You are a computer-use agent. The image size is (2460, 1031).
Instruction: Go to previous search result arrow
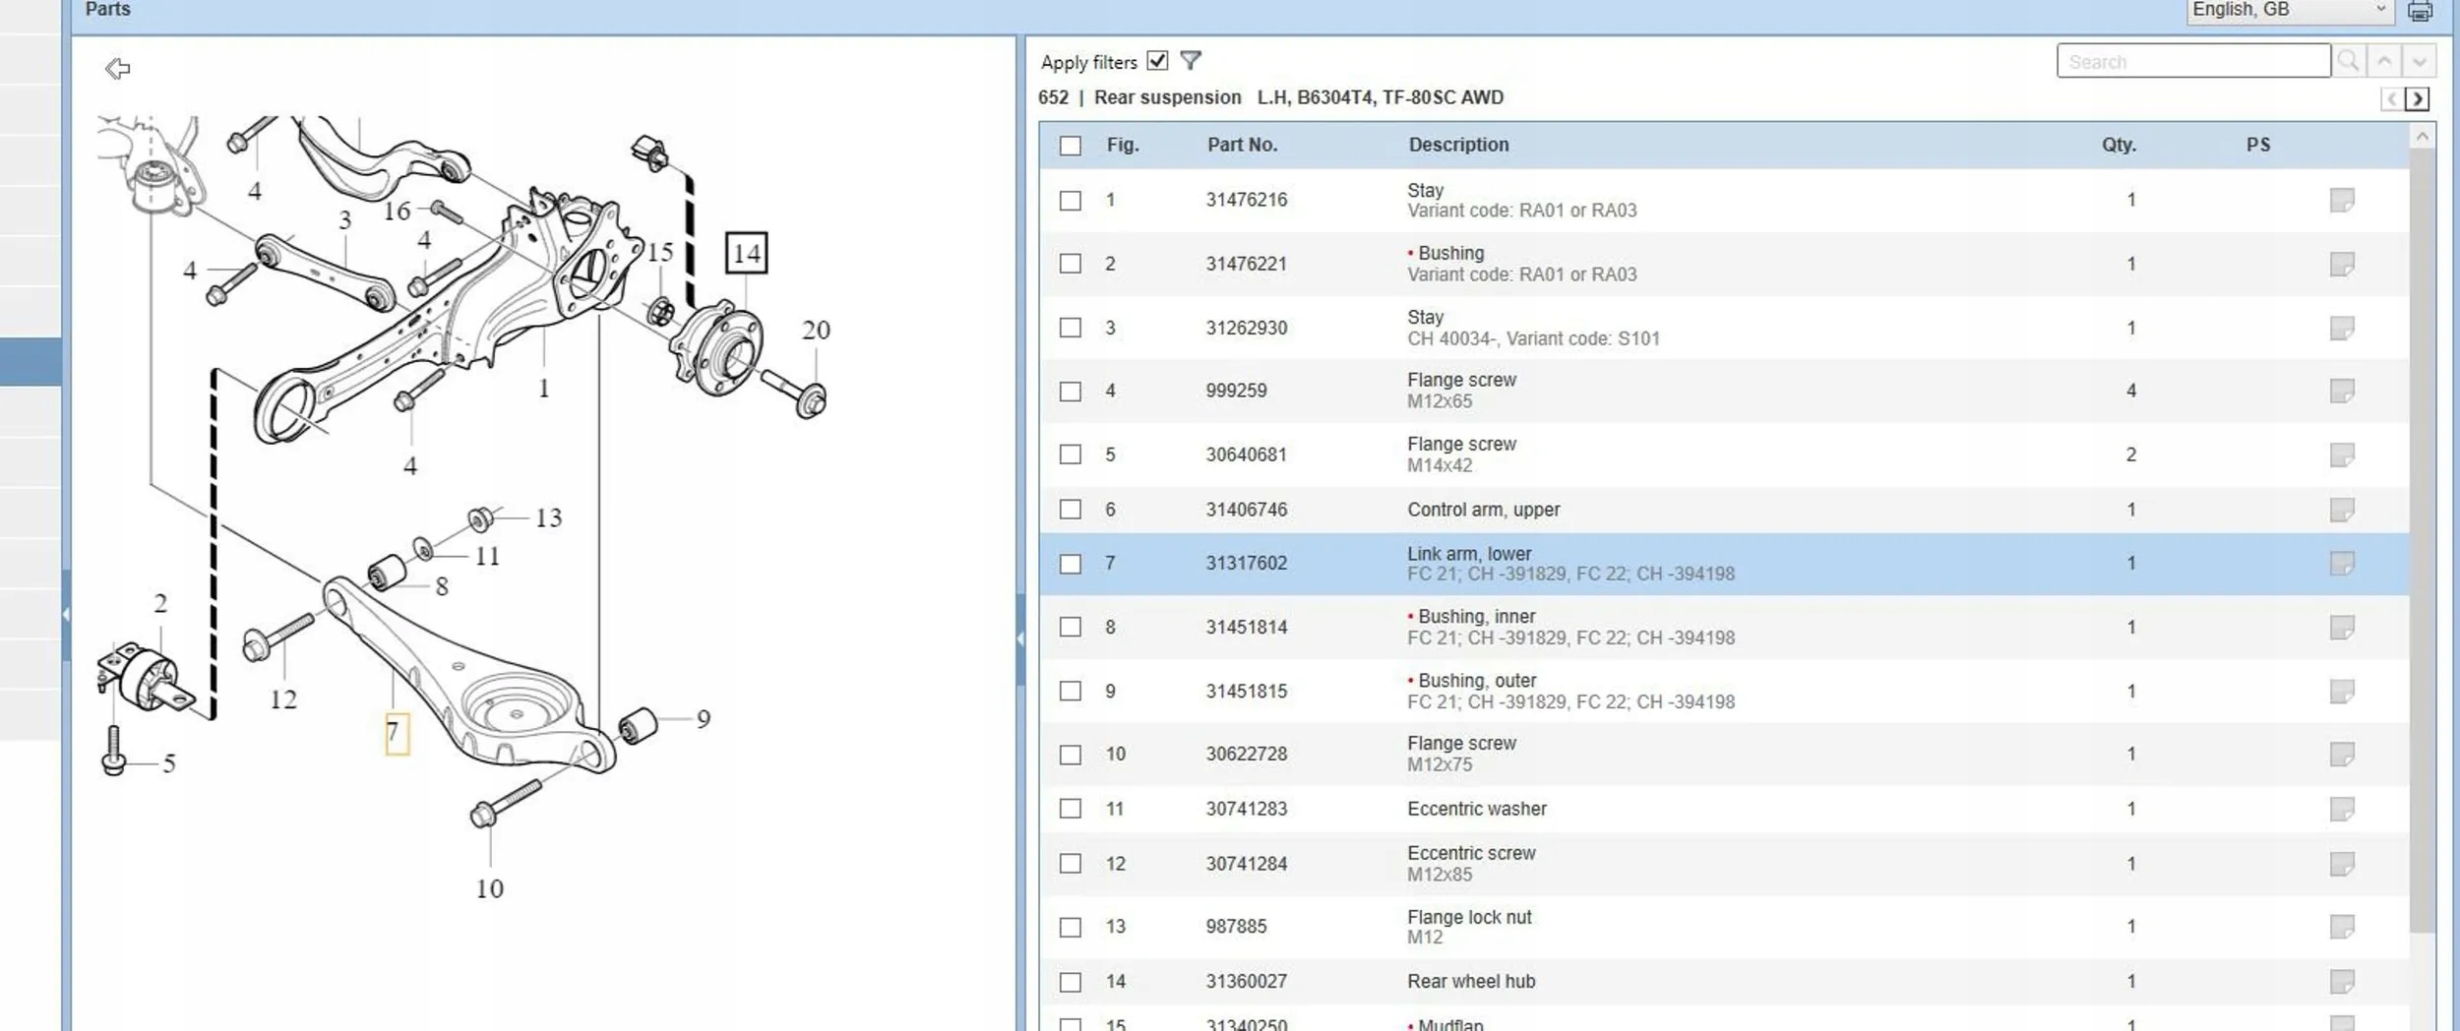click(x=2384, y=61)
